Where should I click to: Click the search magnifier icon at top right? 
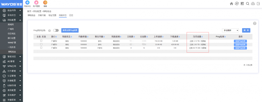click(x=248, y=4)
